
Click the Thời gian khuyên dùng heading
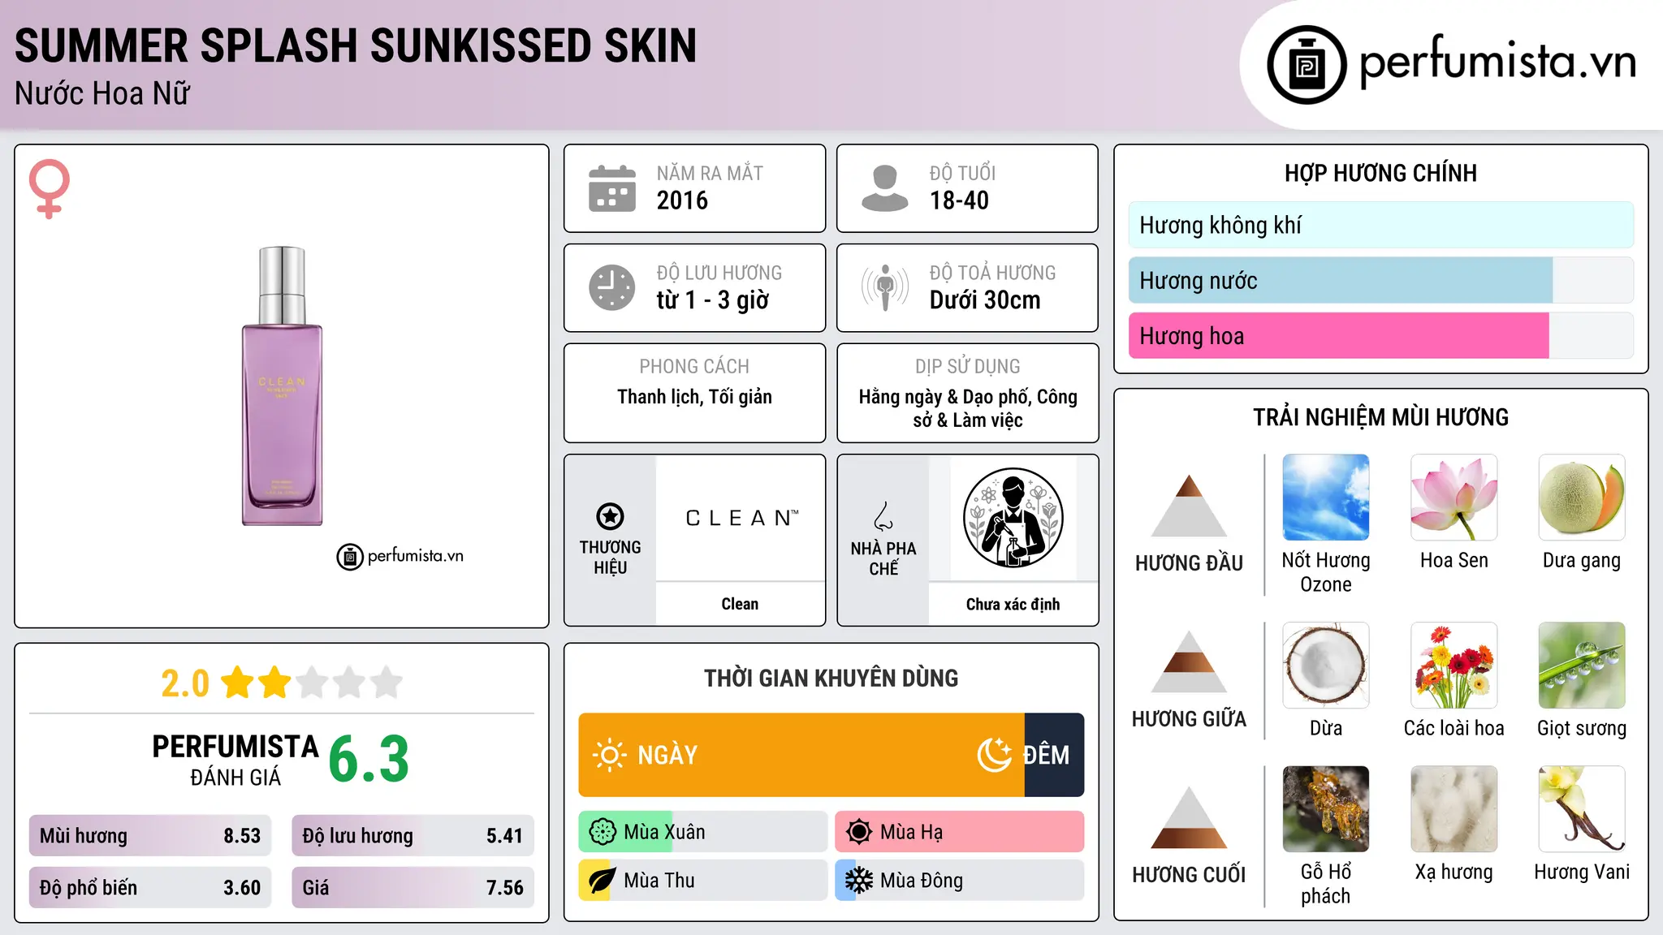831,678
